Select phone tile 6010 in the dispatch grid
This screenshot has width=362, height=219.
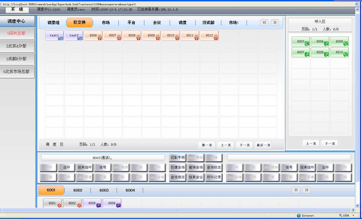tap(171, 35)
